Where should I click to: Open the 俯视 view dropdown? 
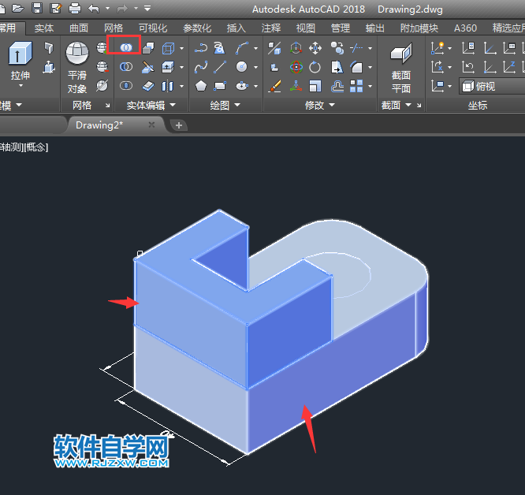[491, 86]
